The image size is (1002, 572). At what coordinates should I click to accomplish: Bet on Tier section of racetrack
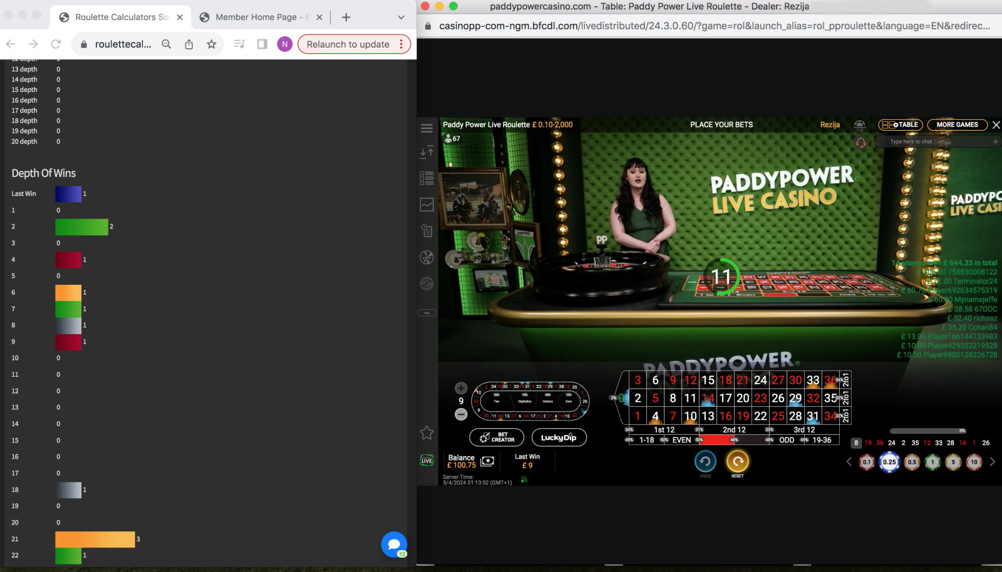click(x=497, y=401)
